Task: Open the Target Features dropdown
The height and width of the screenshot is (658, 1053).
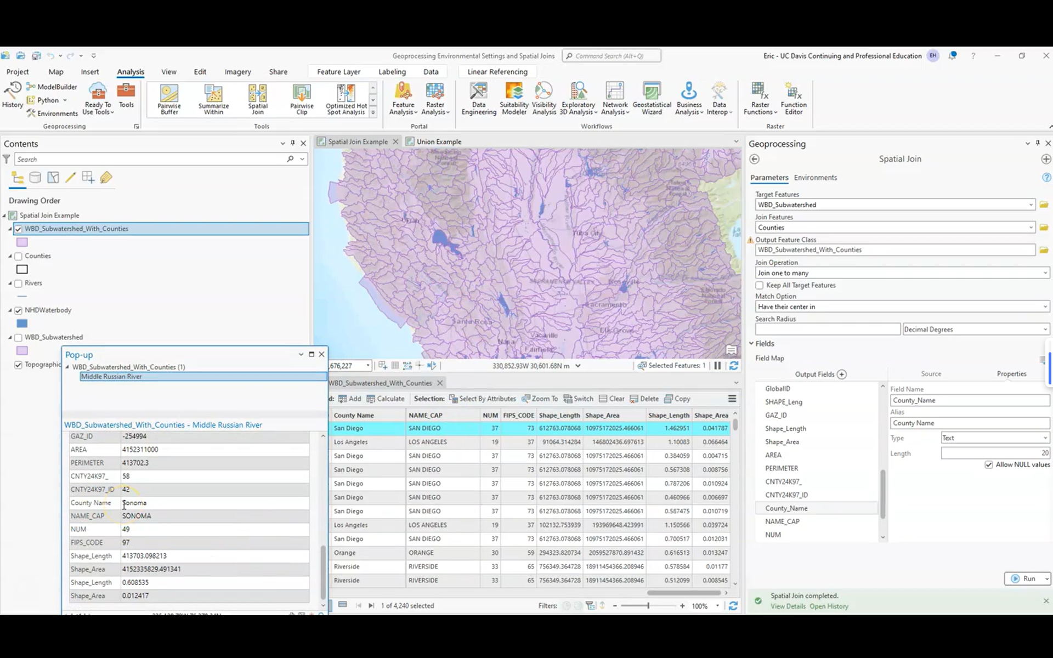Action: [1031, 205]
